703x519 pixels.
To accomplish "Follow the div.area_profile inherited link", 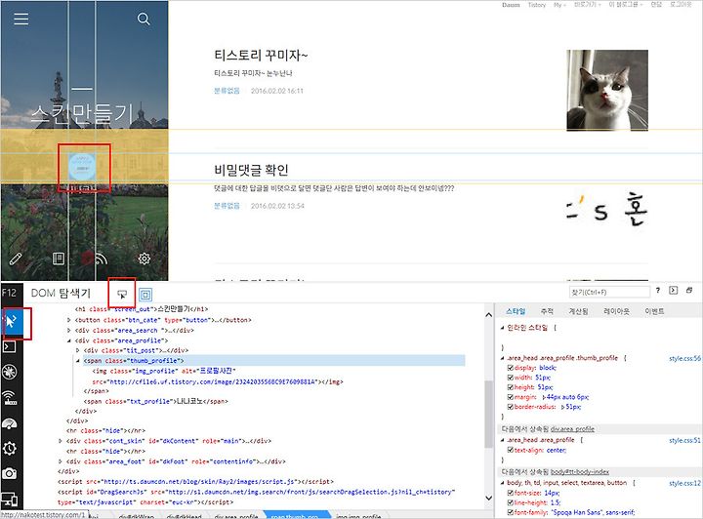I will point(572,429).
